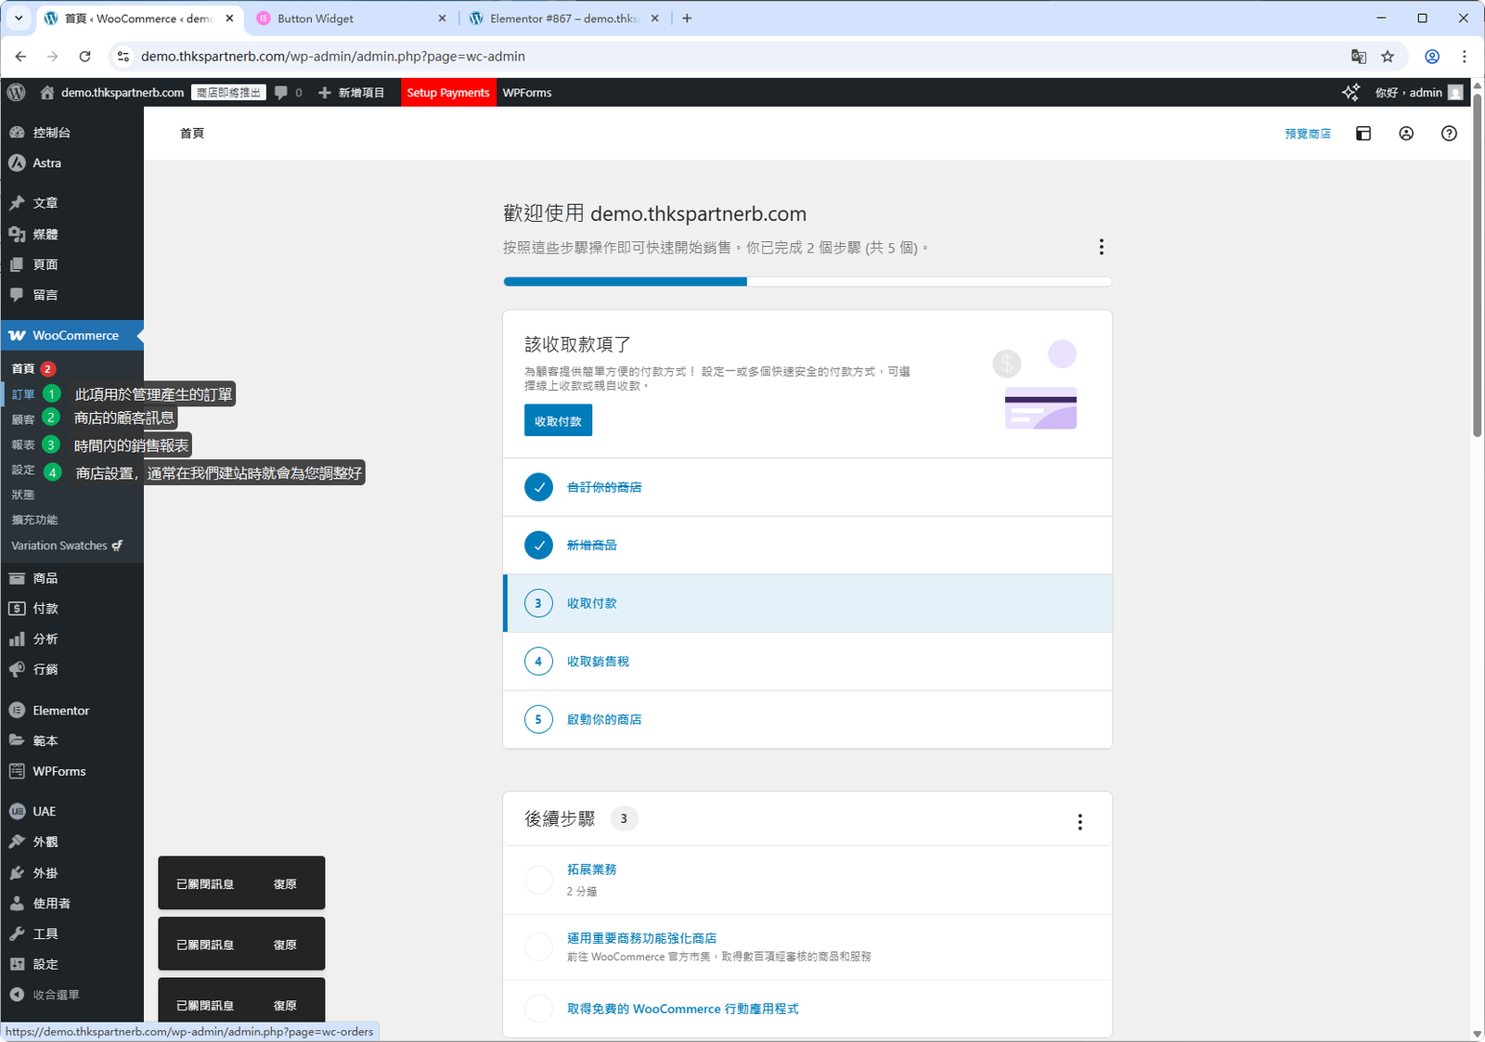Screen dimensions: 1485x1042
Task: Open 媒體 media menu in sidebar
Action: tap(71, 234)
